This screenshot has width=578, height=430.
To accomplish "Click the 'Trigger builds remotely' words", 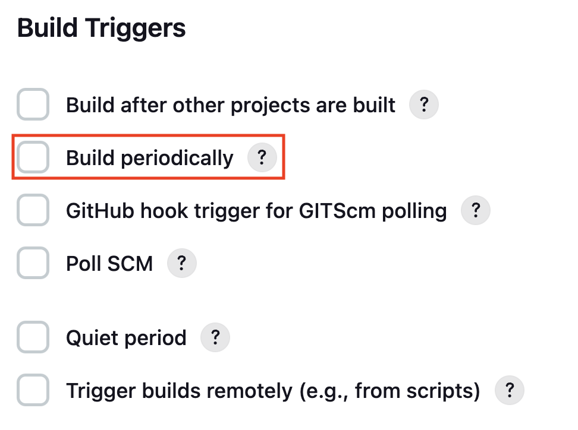I will (x=180, y=391).
